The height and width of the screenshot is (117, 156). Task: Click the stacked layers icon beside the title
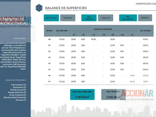(39, 8)
